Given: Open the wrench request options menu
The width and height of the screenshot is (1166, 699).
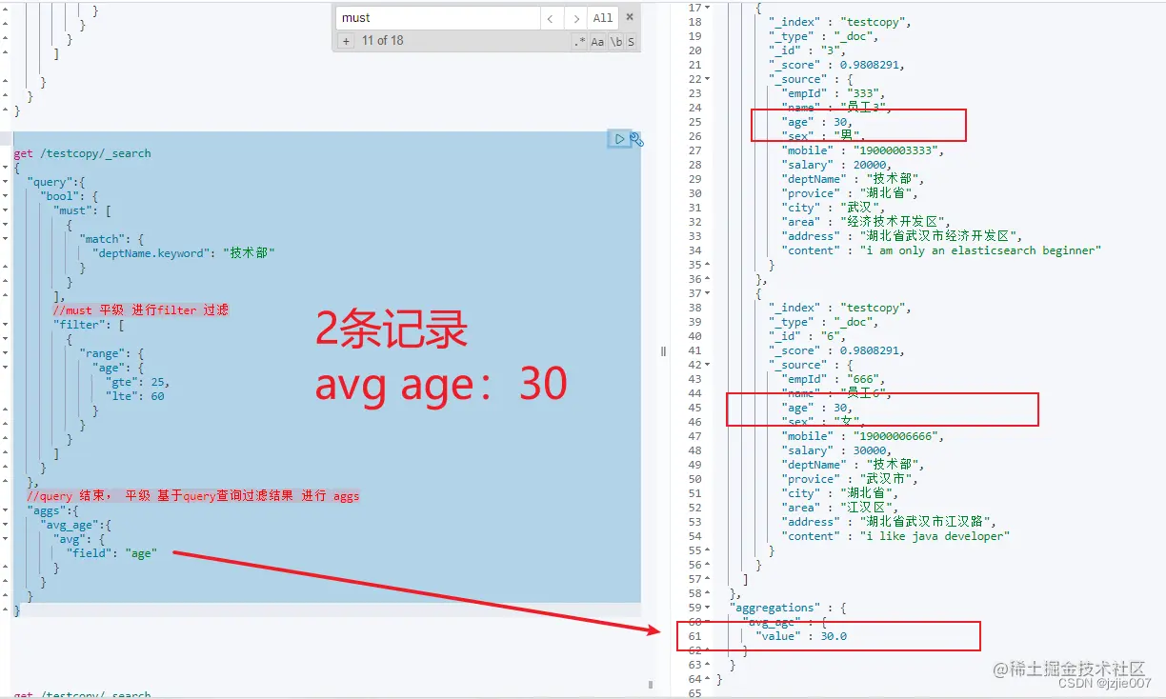Looking at the screenshot, I should tap(636, 139).
